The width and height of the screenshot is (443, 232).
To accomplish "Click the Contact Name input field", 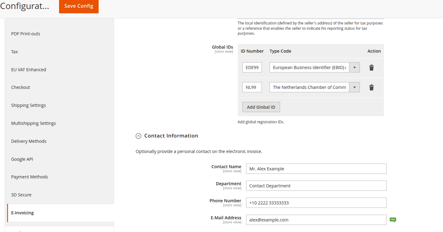I will click(x=316, y=169).
